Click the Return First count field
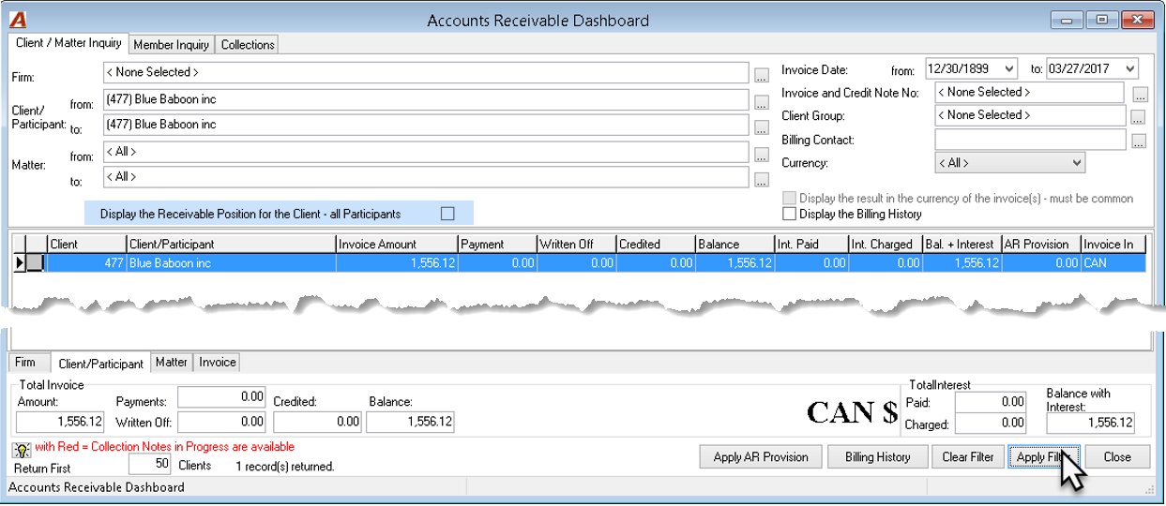Screen dimensions: 1166x506 click(x=149, y=465)
